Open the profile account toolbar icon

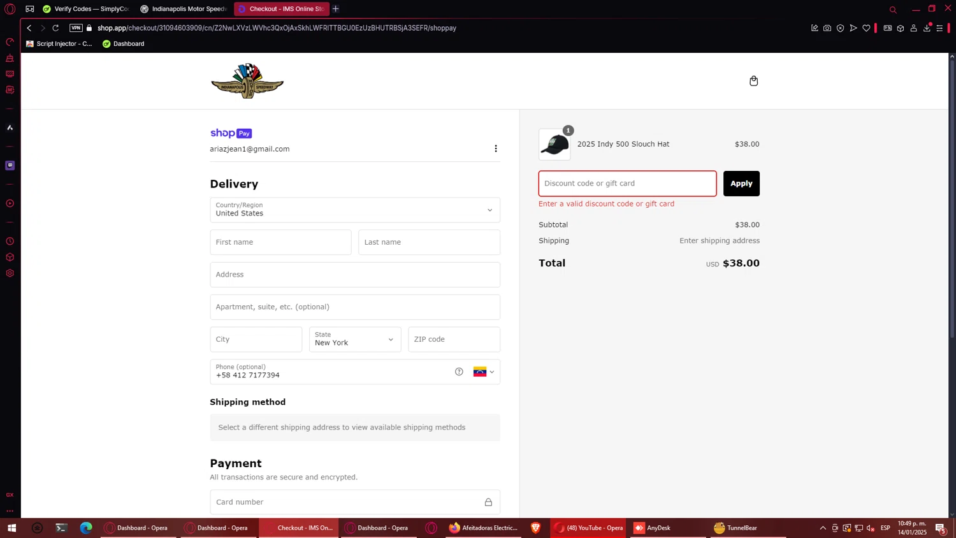[913, 28]
